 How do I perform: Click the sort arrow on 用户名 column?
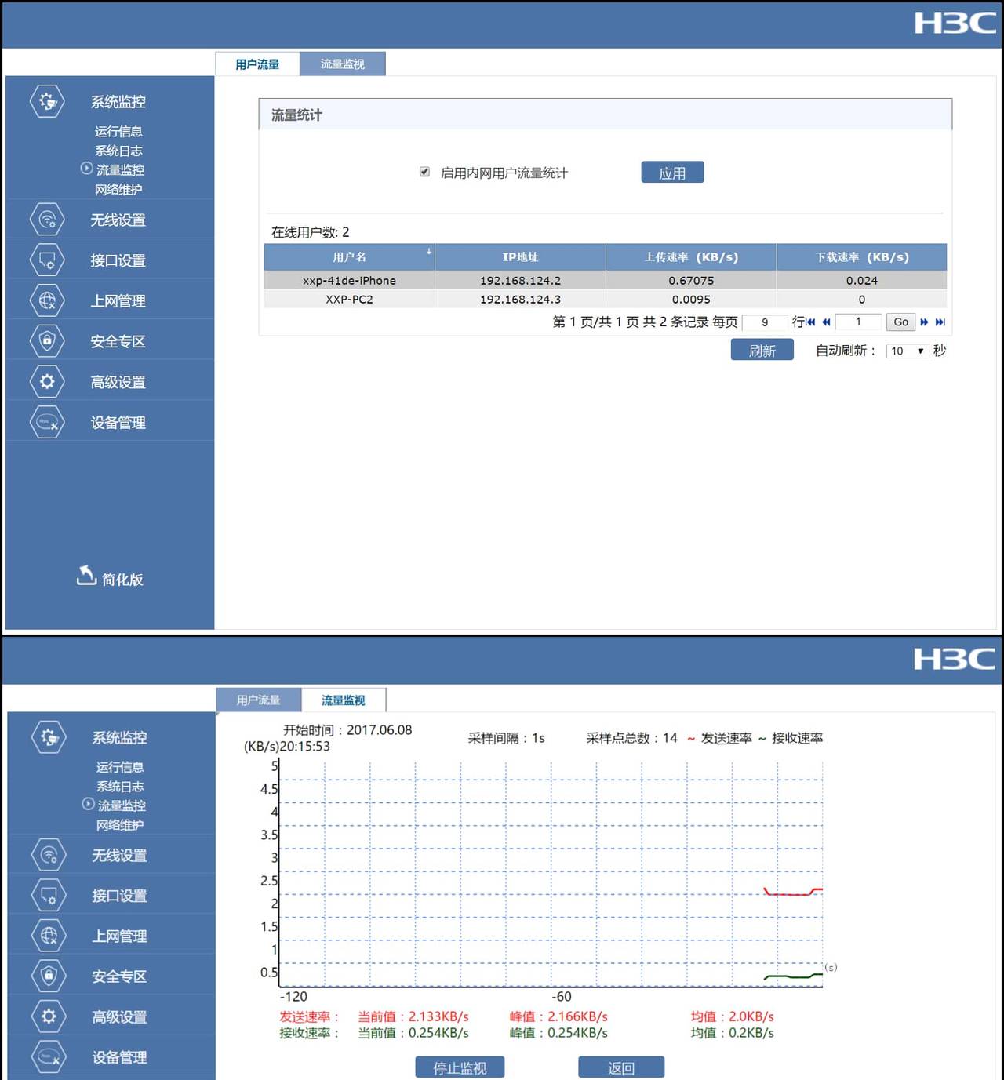pos(429,253)
